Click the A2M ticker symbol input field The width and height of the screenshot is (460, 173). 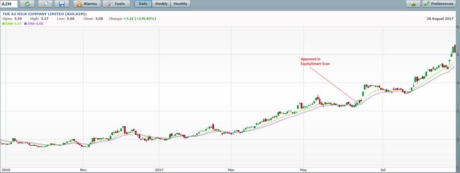tap(9, 4)
